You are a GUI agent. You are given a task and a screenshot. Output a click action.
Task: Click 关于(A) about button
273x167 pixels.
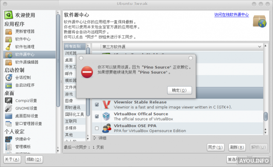[12, 159]
